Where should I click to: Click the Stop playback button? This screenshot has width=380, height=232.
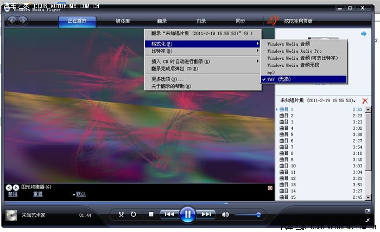(x=151, y=215)
